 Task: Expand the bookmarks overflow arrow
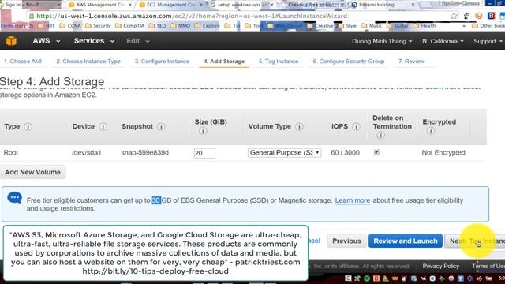point(464,26)
